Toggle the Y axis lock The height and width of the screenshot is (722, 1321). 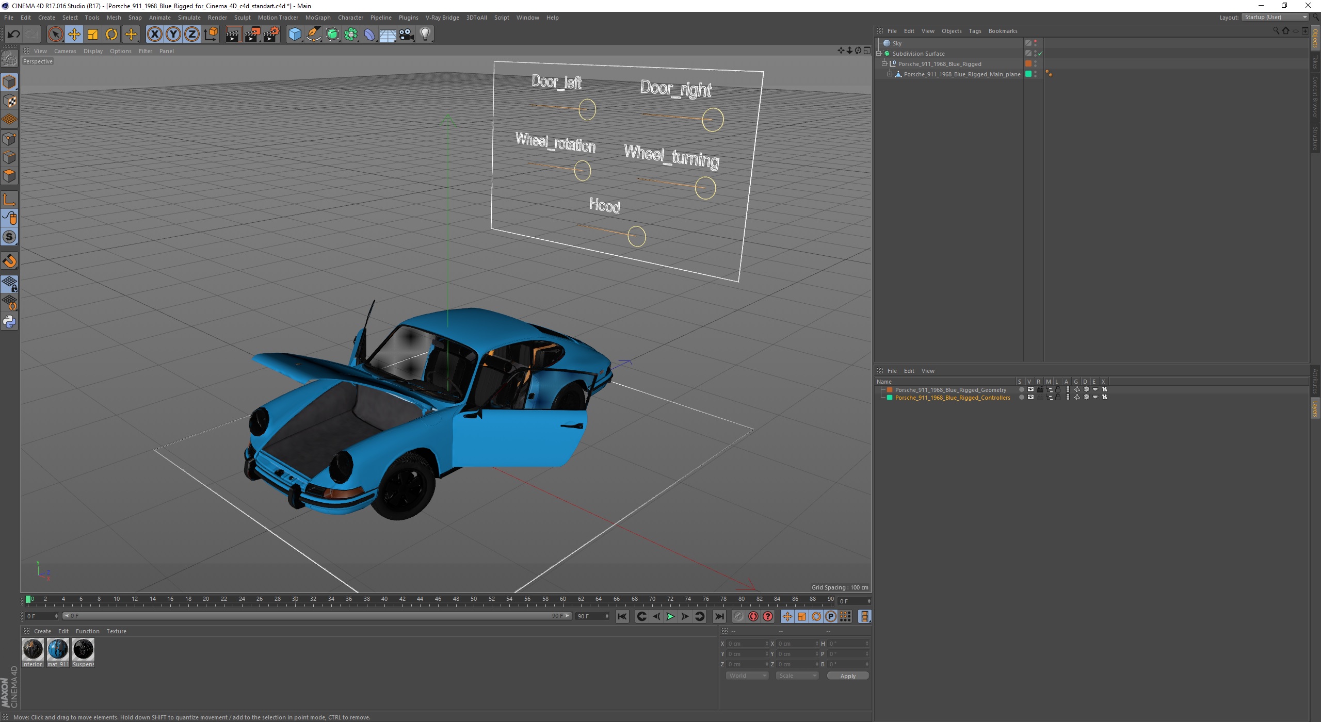[173, 35]
